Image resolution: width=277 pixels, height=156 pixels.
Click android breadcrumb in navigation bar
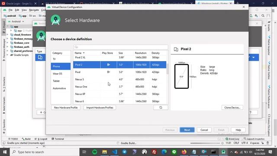(x=10, y=16)
